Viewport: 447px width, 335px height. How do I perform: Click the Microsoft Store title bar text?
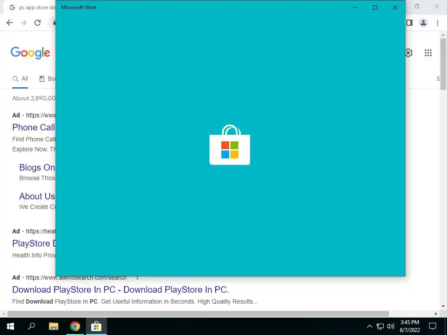(x=79, y=7)
